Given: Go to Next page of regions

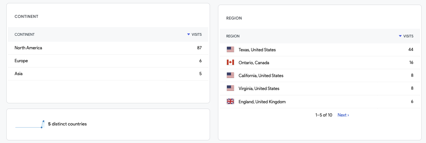Looking at the screenshot, I should point(343,115).
